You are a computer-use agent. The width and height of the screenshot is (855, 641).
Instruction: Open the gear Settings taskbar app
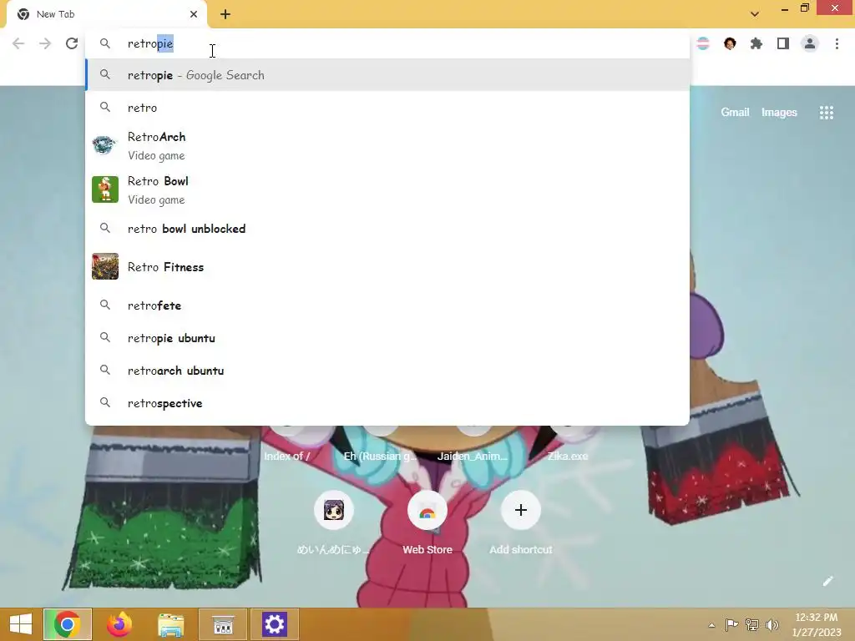click(274, 624)
